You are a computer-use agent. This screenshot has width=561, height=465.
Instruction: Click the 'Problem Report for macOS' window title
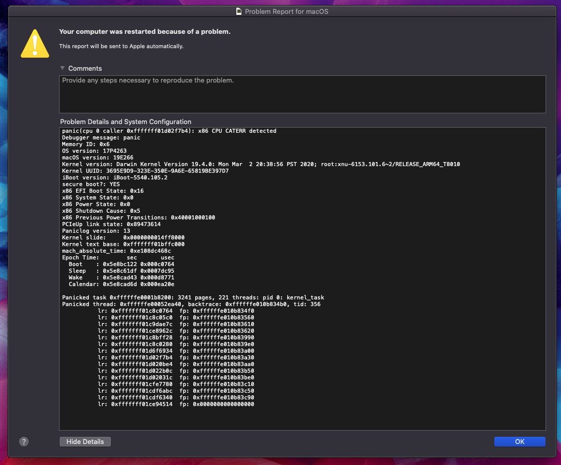(287, 11)
